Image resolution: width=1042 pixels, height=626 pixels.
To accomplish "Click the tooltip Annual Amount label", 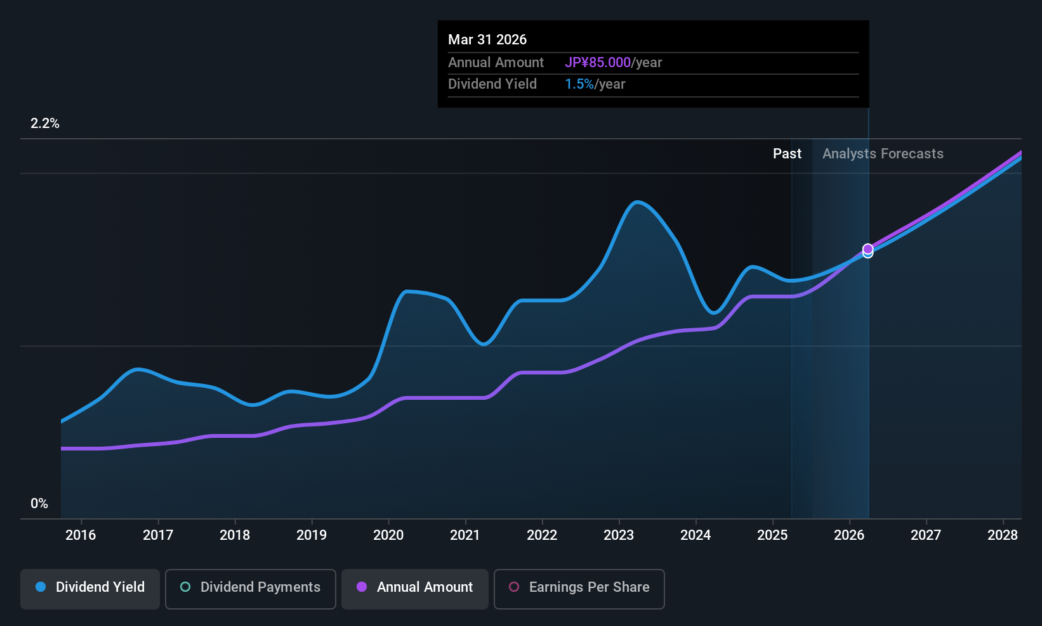I will point(496,63).
